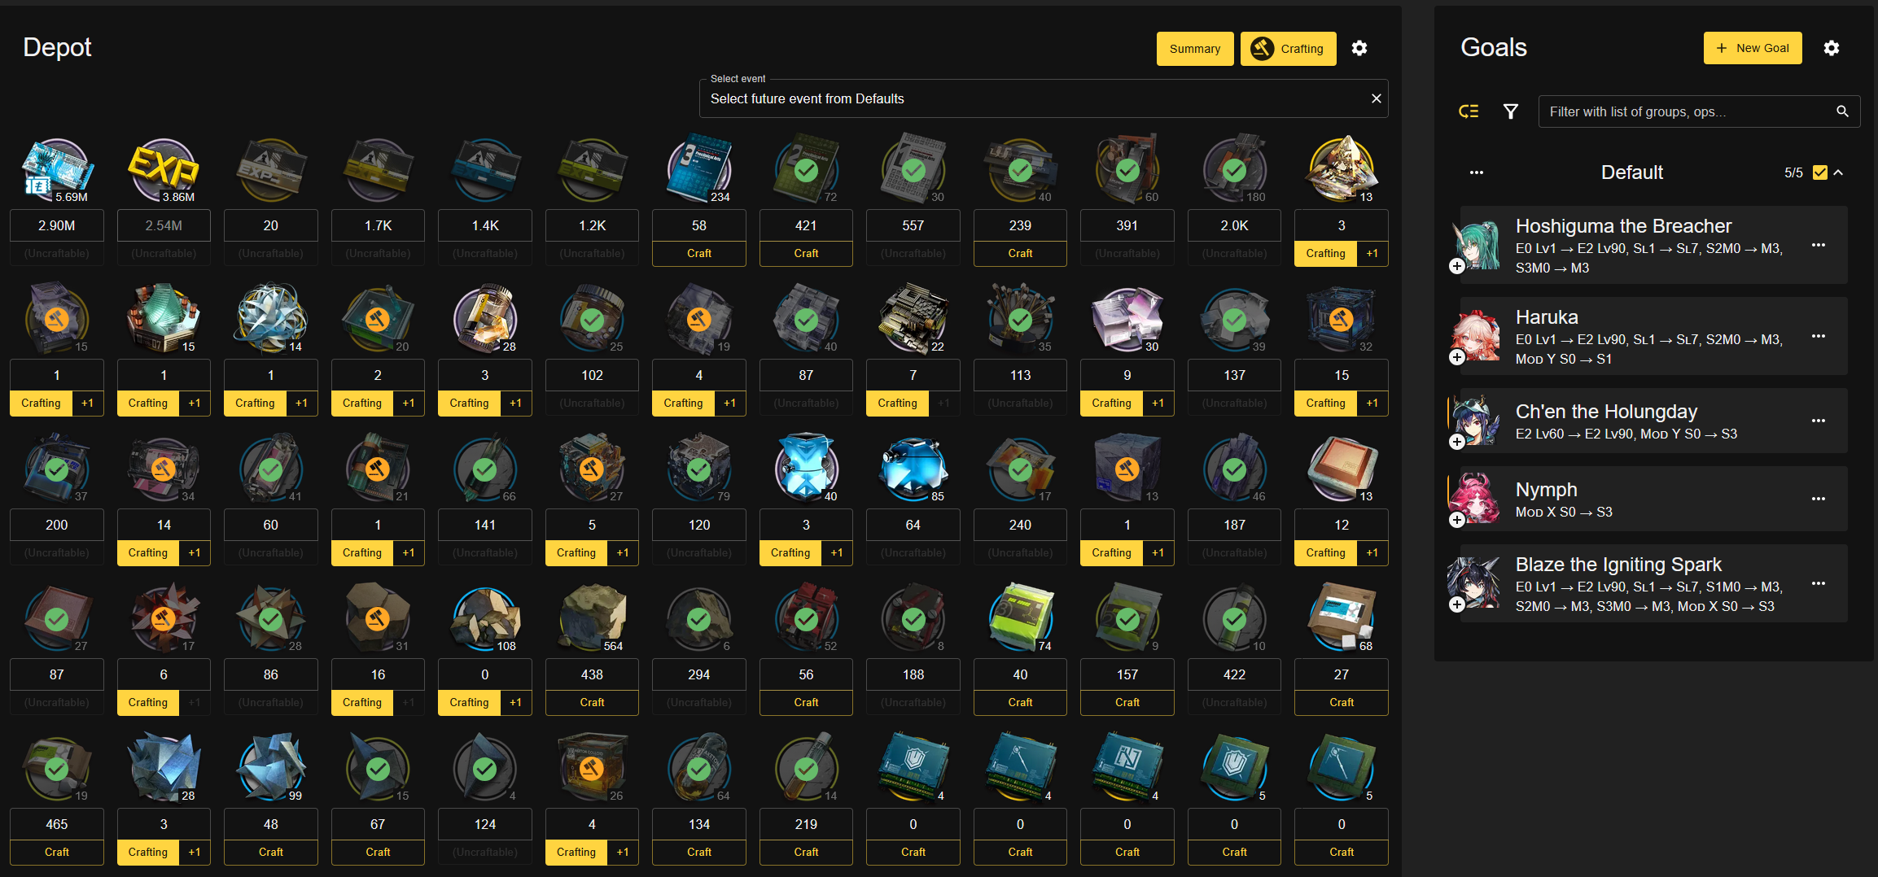
Task: Toggle Crafting for the item with quantity 5
Action: (x=576, y=552)
